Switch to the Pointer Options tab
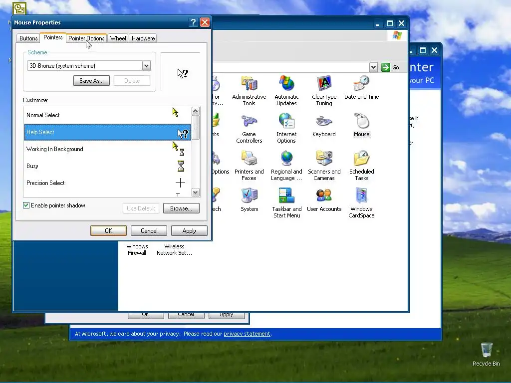The height and width of the screenshot is (383, 511). point(86,38)
